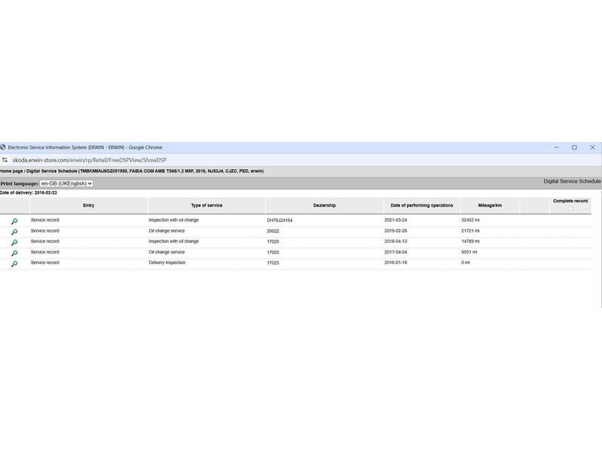Click the URL in the address bar
The width and height of the screenshot is (602, 451).
coord(90,159)
